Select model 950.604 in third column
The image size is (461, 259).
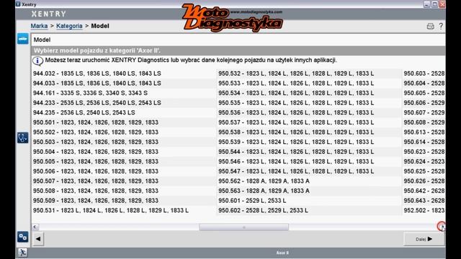(x=424, y=83)
